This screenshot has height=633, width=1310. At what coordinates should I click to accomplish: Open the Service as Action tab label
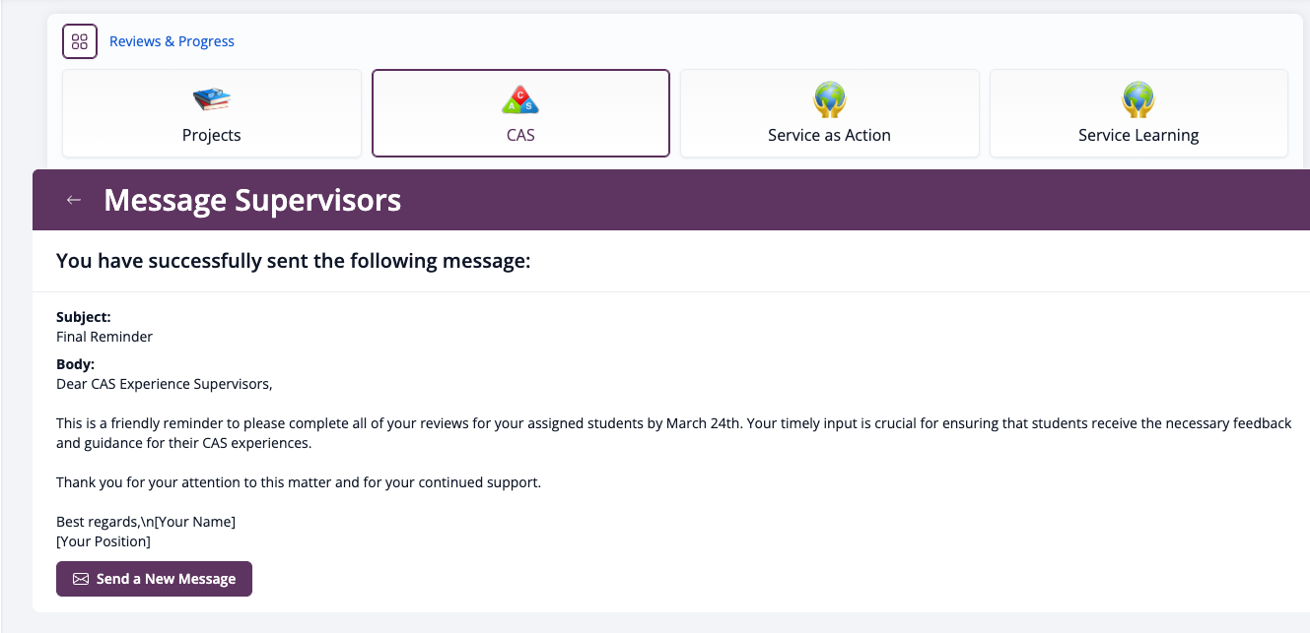point(829,135)
